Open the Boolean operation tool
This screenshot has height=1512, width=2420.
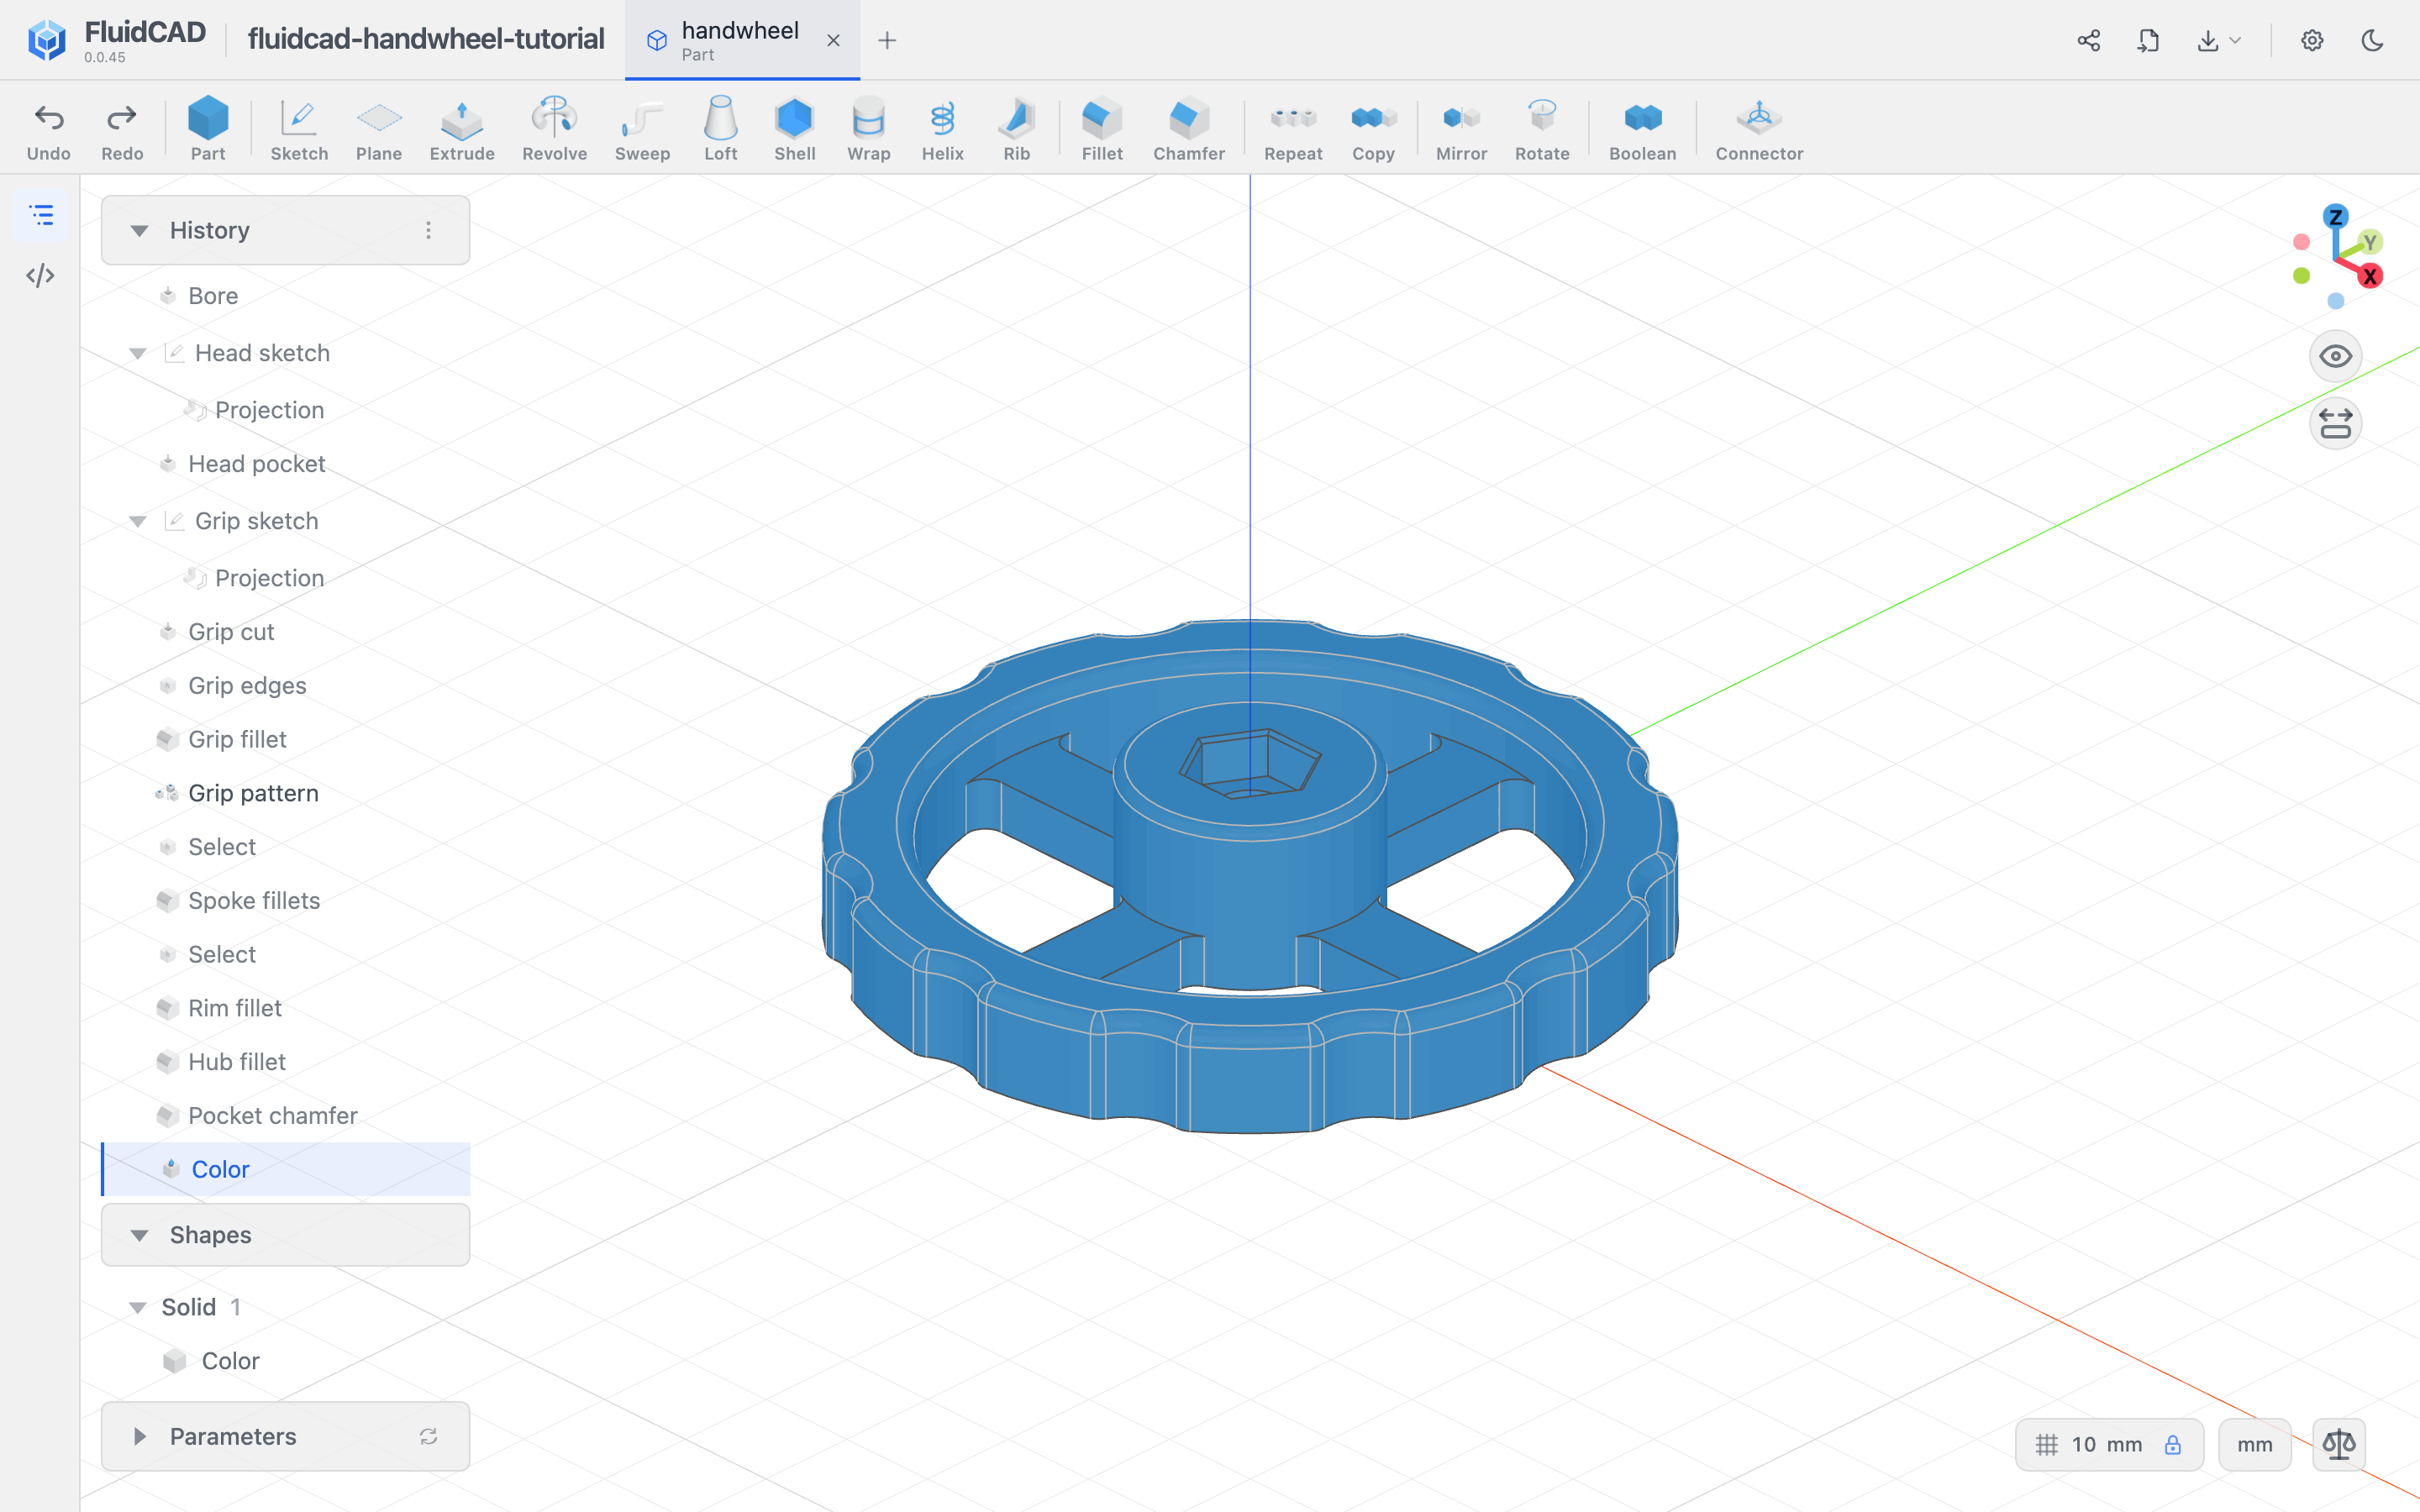tap(1642, 129)
